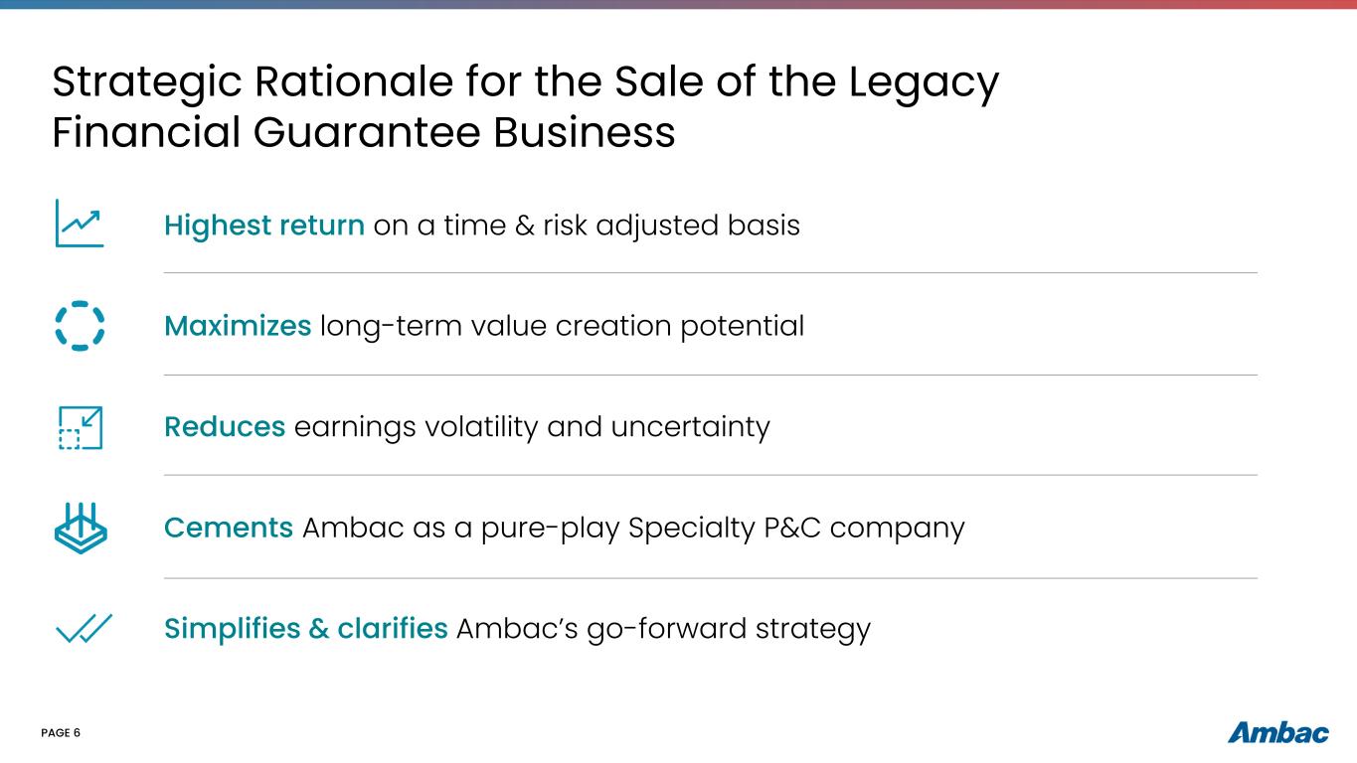
Task: Click the Ambac logo
Action: pyautogui.click(x=1278, y=733)
